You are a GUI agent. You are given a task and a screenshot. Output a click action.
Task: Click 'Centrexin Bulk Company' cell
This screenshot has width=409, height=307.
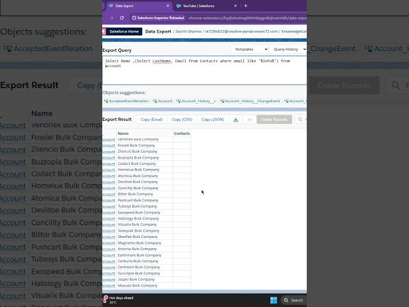tap(144, 267)
